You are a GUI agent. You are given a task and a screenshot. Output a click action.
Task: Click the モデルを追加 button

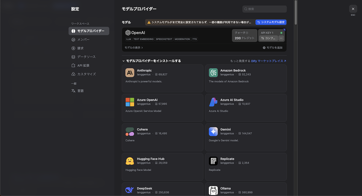pyautogui.click(x=272, y=48)
